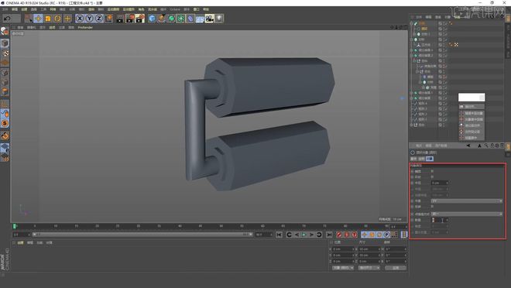
Task: Toggle the Parameter P keyframe button
Action: click(x=386, y=235)
